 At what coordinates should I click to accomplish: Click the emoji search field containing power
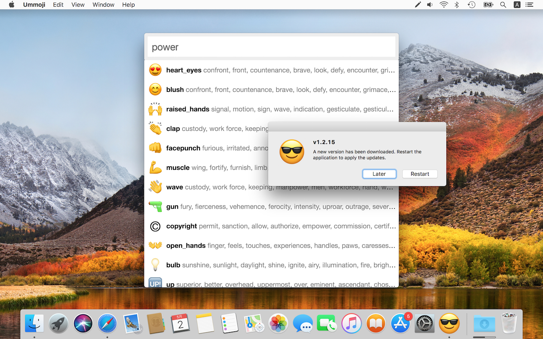point(271,47)
